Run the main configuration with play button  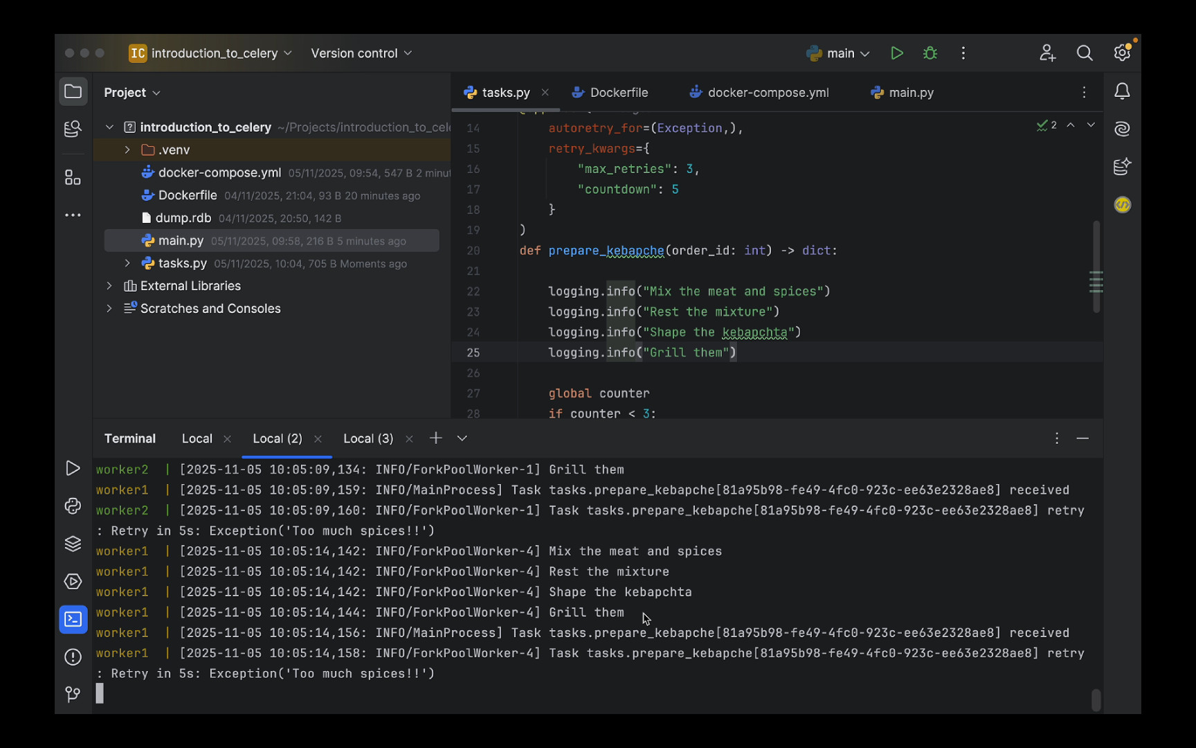click(896, 53)
